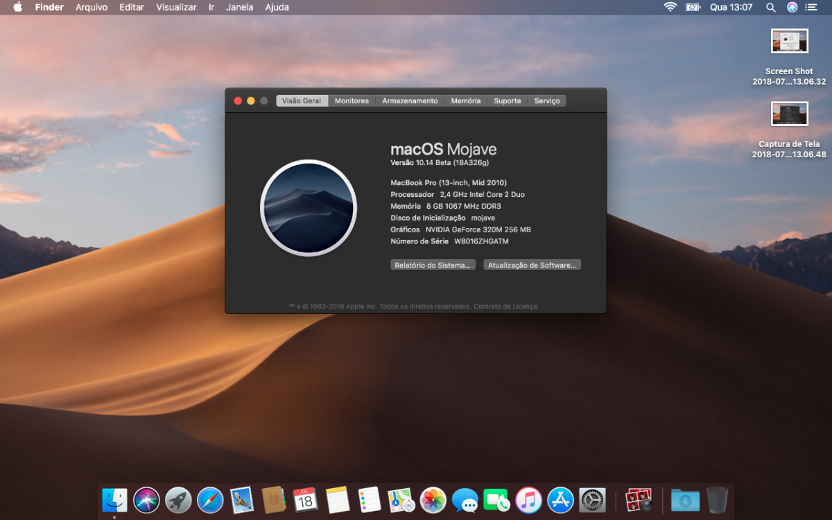Open the Visualizar menu
The height and width of the screenshot is (520, 832).
tap(176, 7)
